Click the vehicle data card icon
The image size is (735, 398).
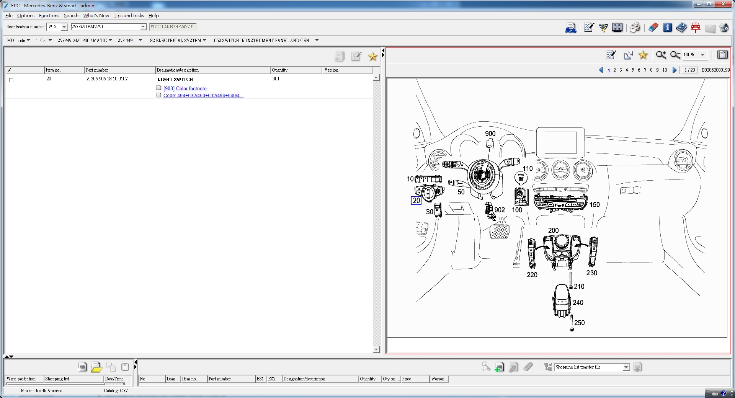[570, 28]
